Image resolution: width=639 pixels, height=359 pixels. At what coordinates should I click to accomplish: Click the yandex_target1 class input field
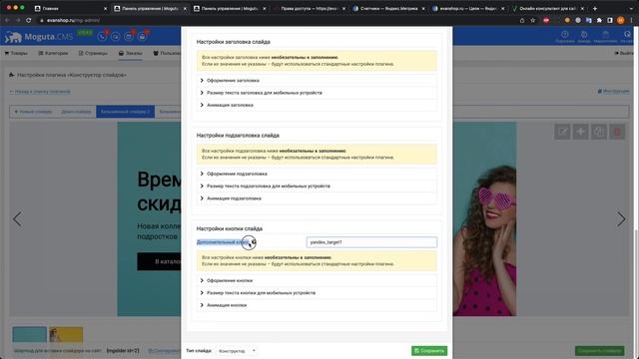point(371,242)
